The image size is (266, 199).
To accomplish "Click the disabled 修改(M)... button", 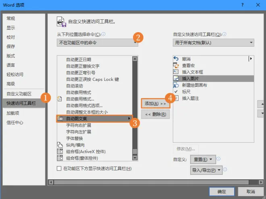I will click(186, 149).
